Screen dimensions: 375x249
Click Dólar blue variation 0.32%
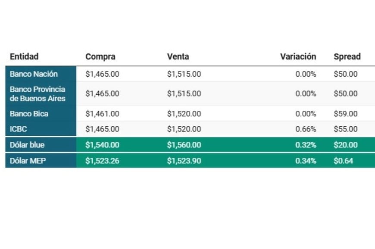click(306, 145)
